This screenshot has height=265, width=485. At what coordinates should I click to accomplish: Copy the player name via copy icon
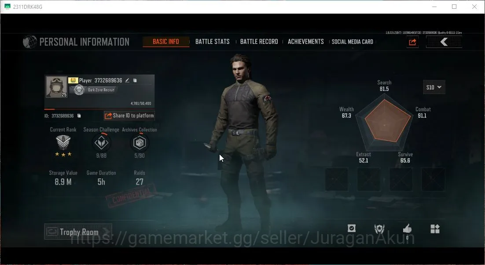point(135,80)
